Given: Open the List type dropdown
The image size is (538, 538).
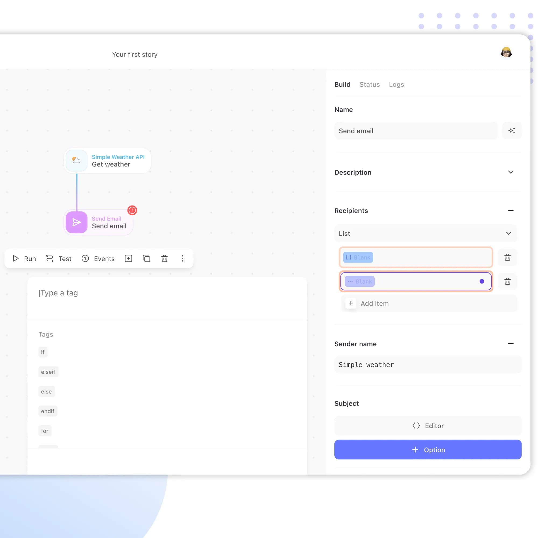Looking at the screenshot, I should (x=426, y=233).
